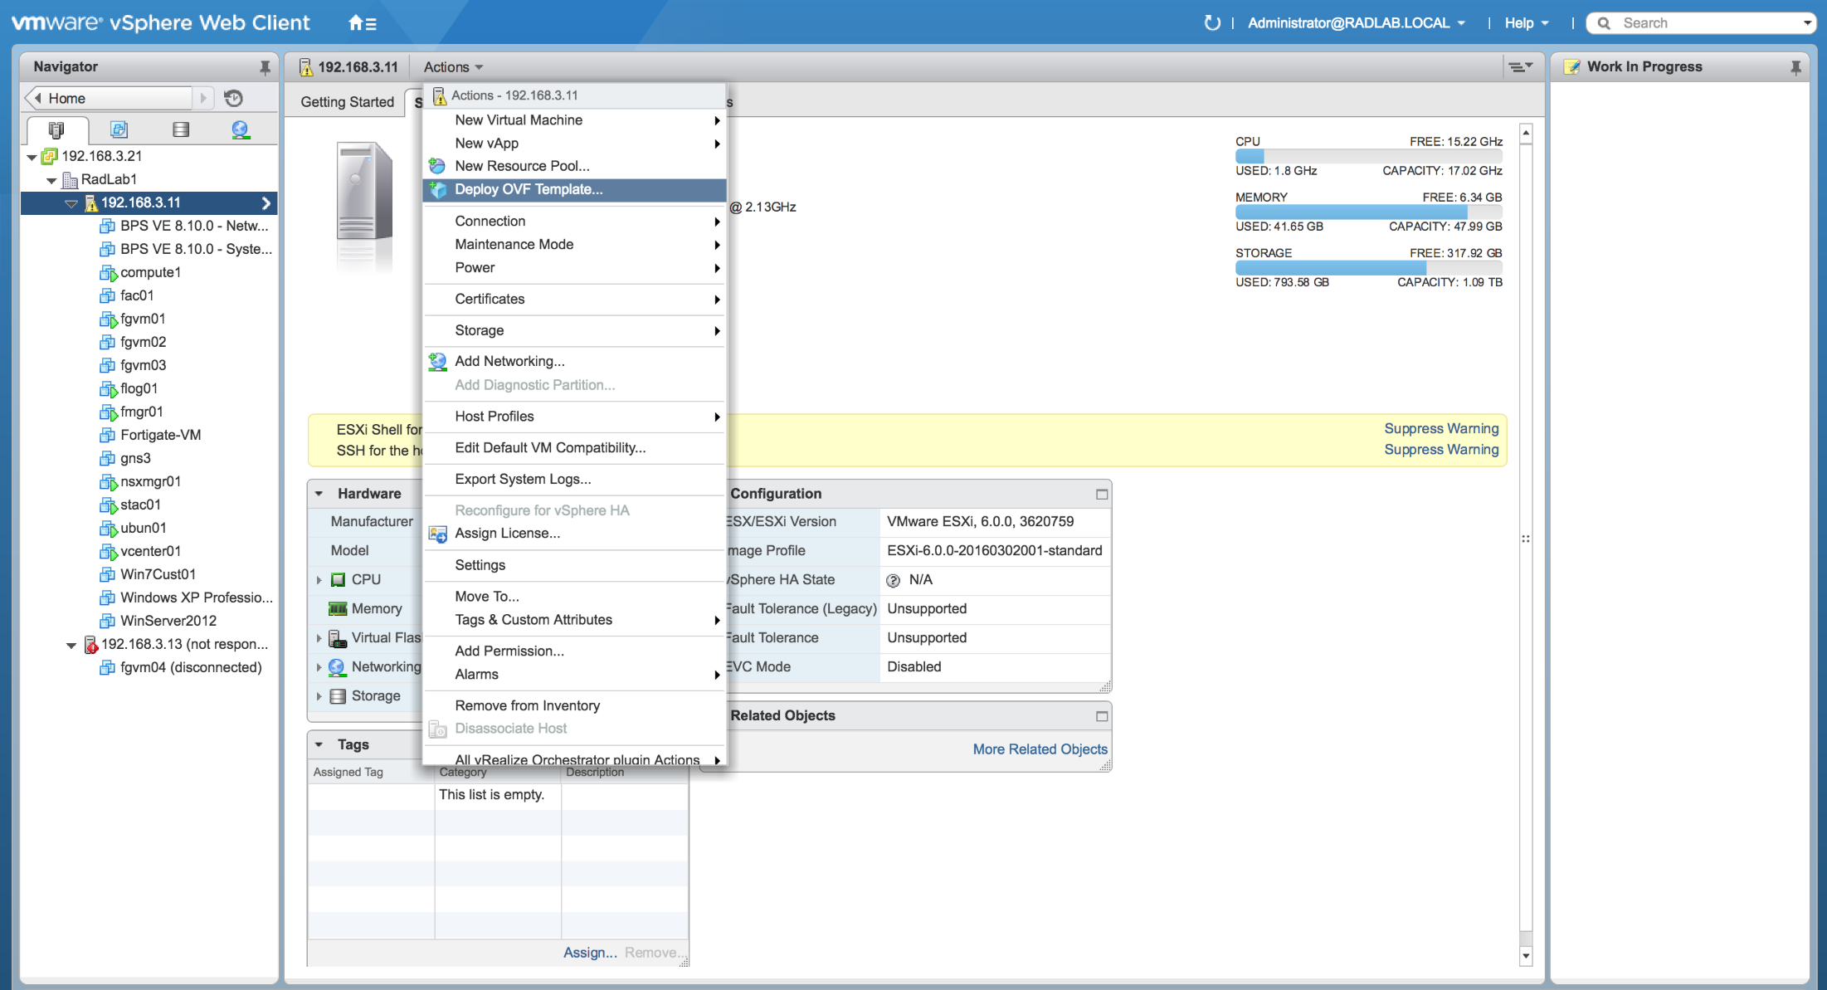
Task: Expand the CPU hardware row
Action: [x=319, y=580]
